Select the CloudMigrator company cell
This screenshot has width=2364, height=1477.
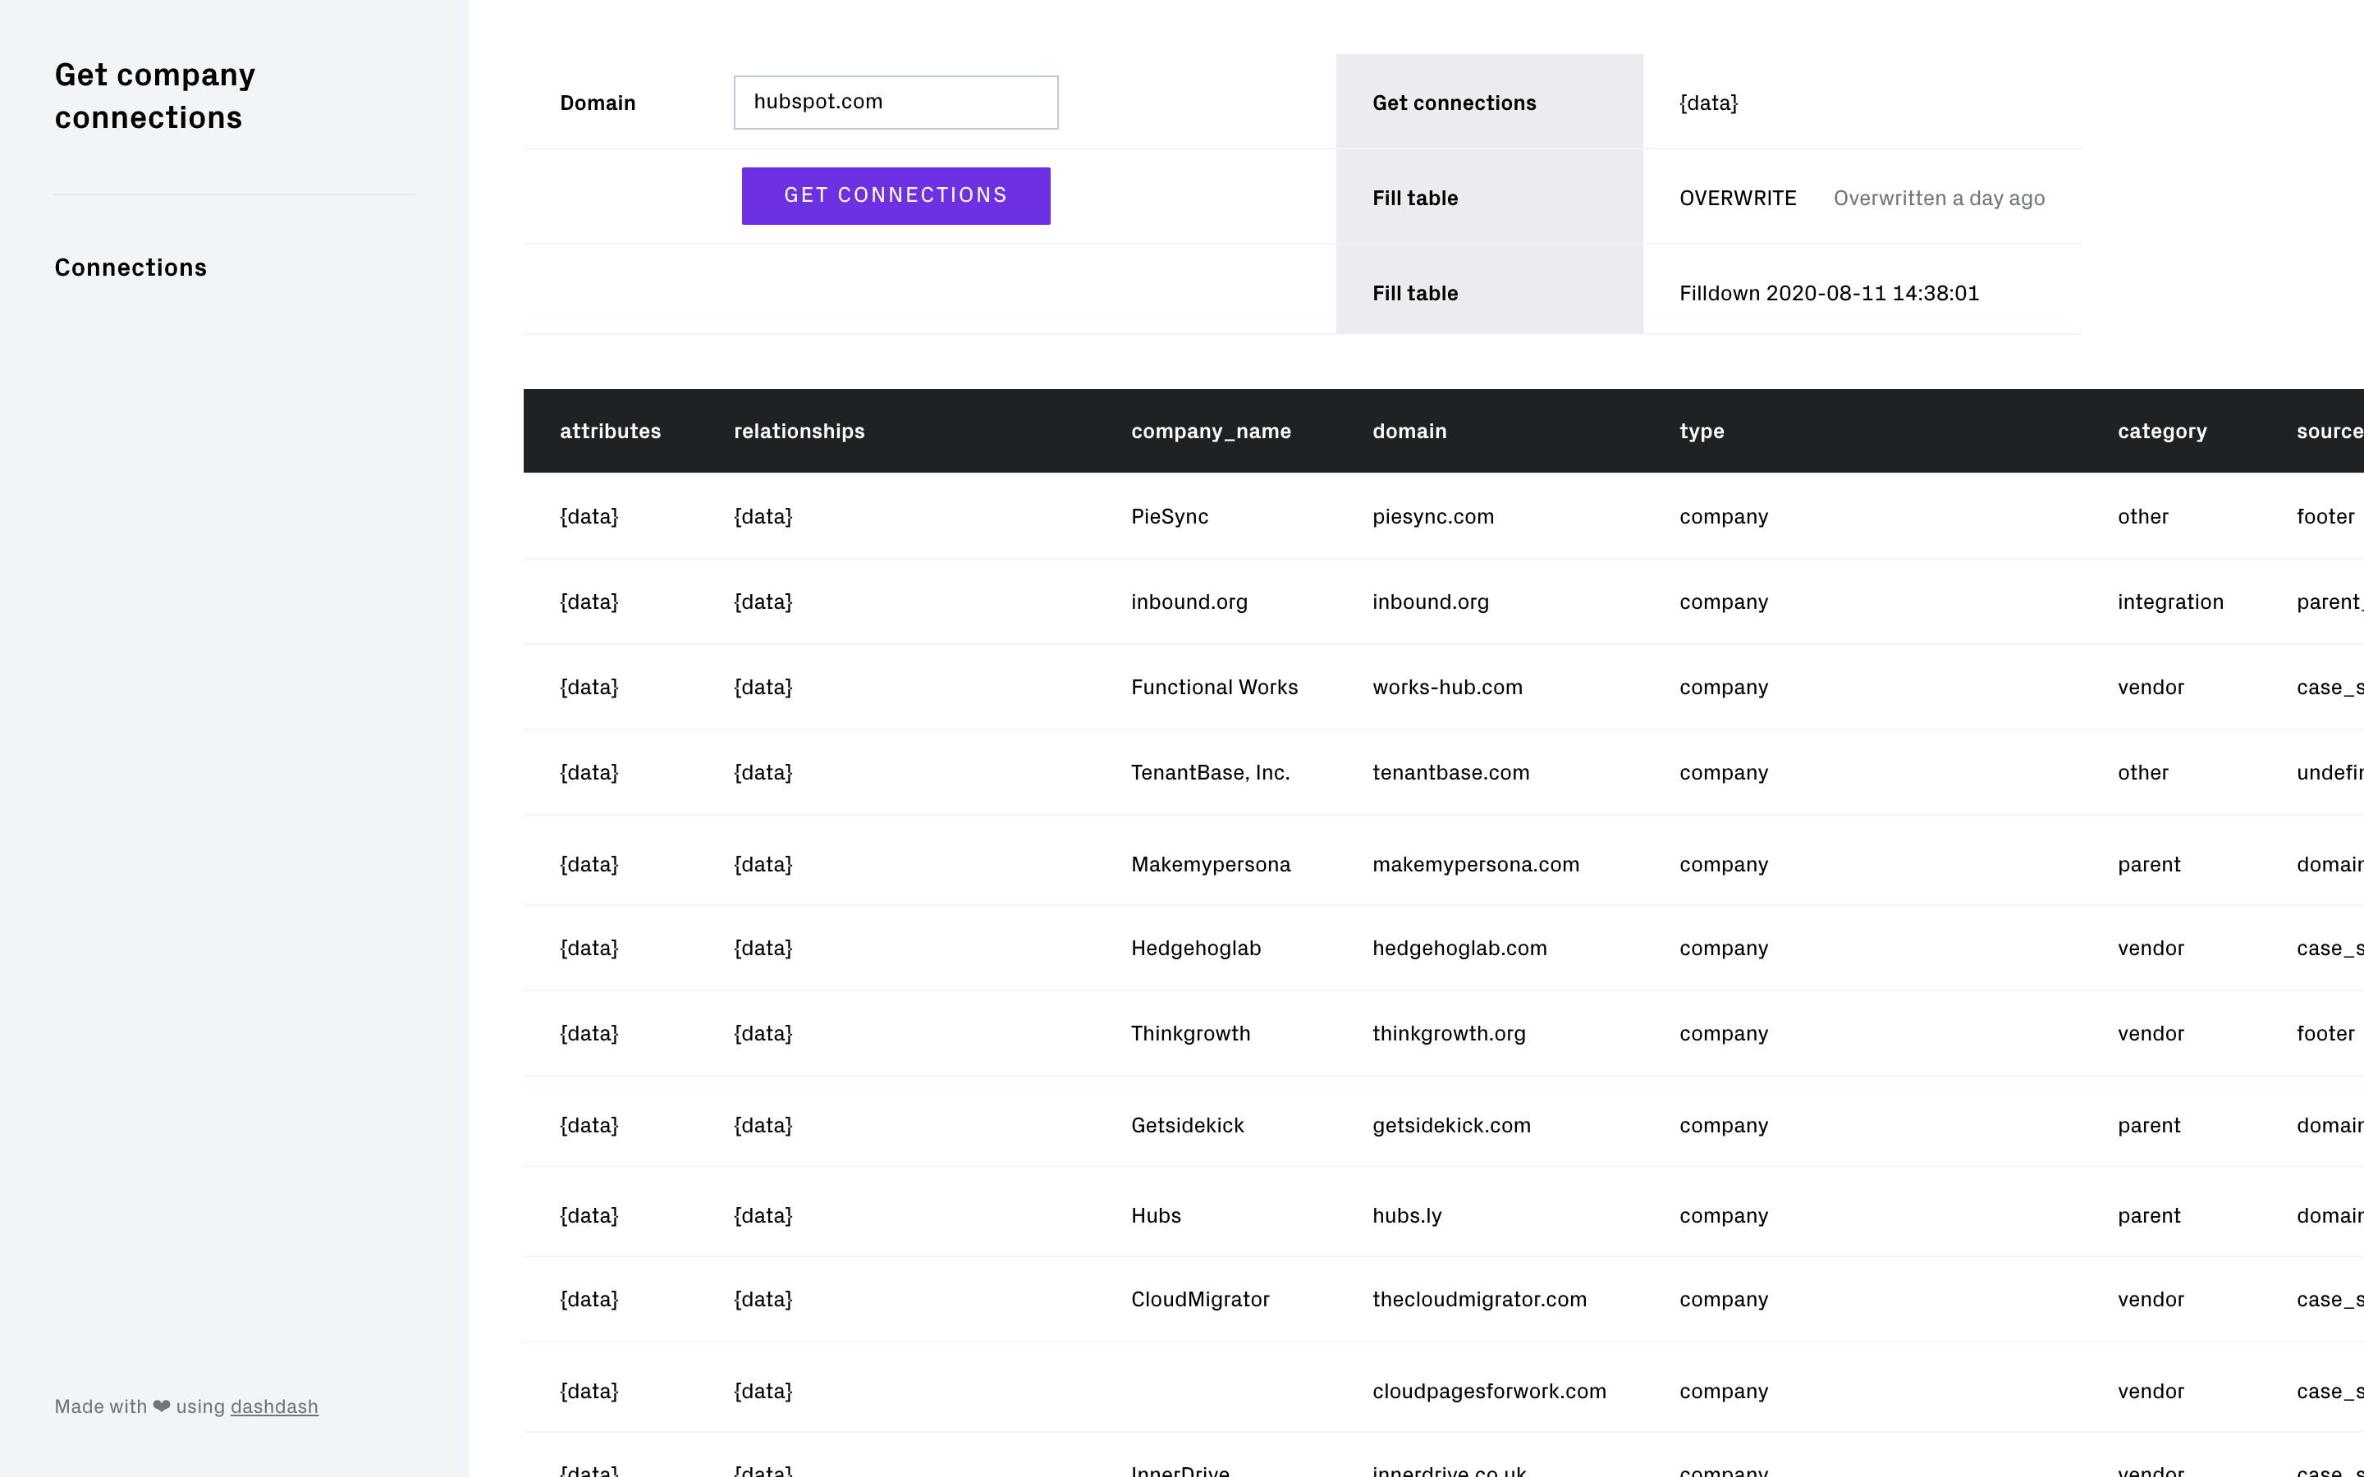[x=1201, y=1299]
